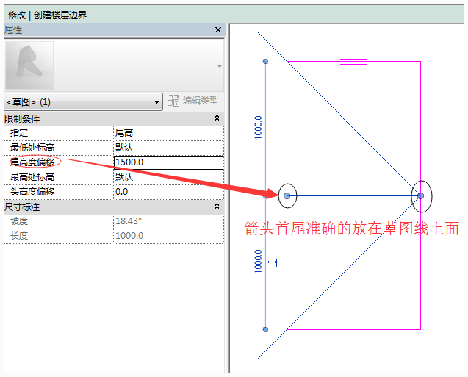Collapse the 尺寸标注 section
Image resolution: width=468 pixels, height=377 pixels.
[217, 207]
